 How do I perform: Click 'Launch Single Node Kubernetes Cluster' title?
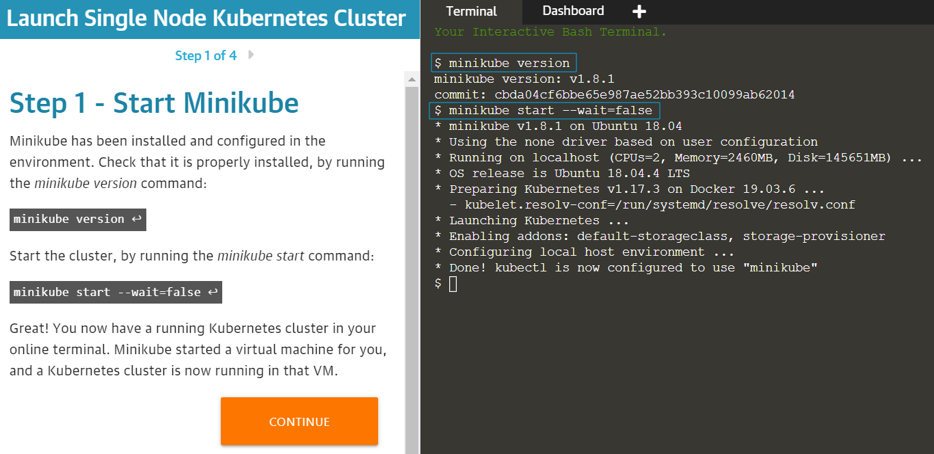point(206,18)
